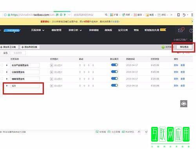Click the help question mark icon
Viewport: 196px width, 149px height.
pos(191,31)
